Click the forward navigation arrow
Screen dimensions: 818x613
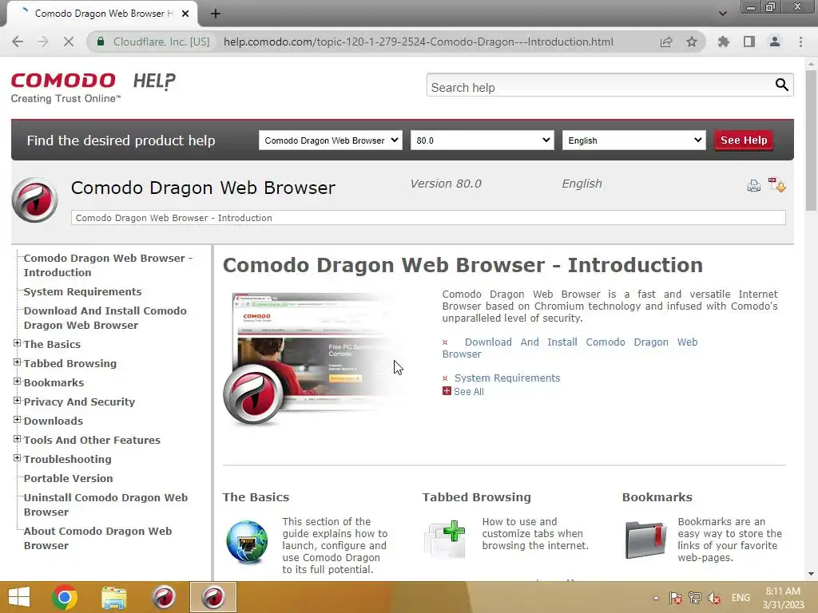(x=43, y=42)
